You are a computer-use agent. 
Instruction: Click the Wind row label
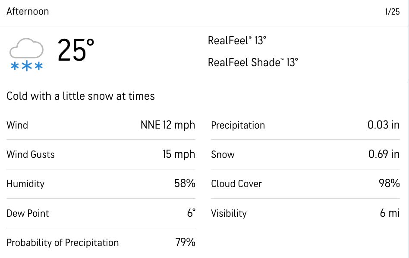click(17, 126)
